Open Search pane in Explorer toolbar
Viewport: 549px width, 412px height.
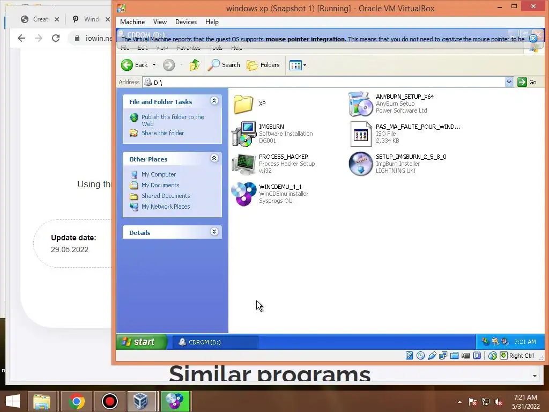224,65
